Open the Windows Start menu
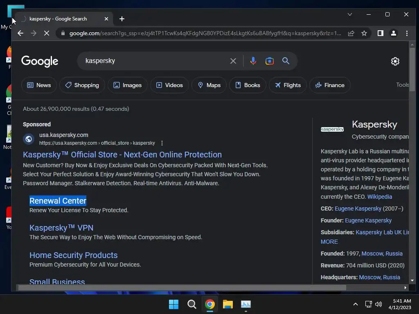The width and height of the screenshot is (419, 314). point(173,304)
